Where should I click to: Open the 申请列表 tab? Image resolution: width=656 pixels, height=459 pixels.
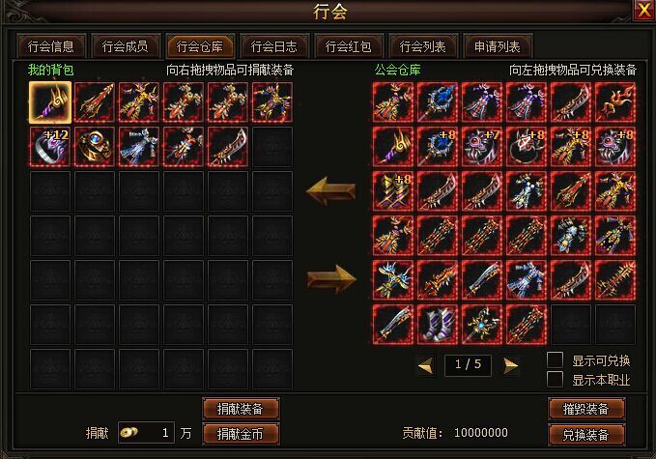pyautogui.click(x=498, y=46)
